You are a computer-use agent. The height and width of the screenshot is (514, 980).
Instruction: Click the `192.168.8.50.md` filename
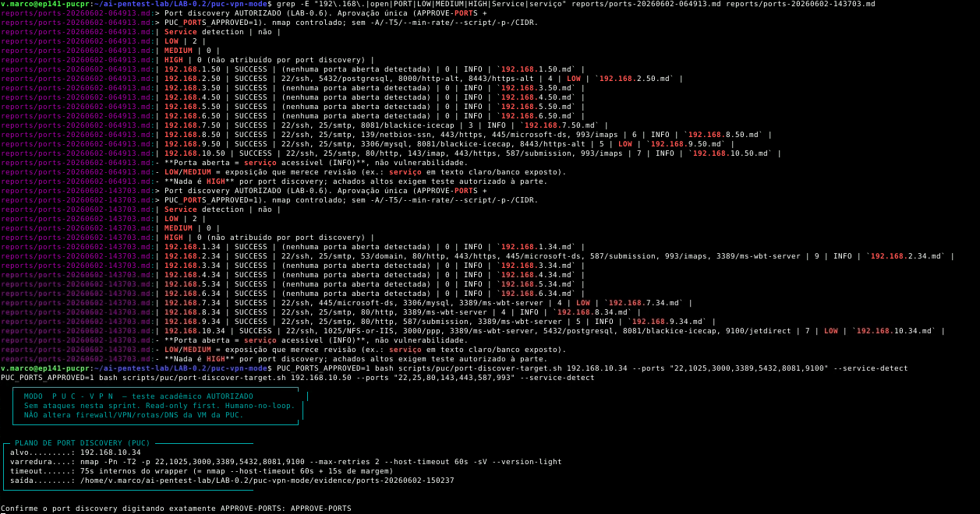point(724,135)
